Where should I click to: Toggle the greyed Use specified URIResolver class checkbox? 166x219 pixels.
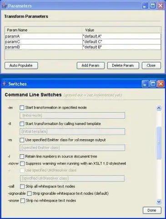coord(22,171)
